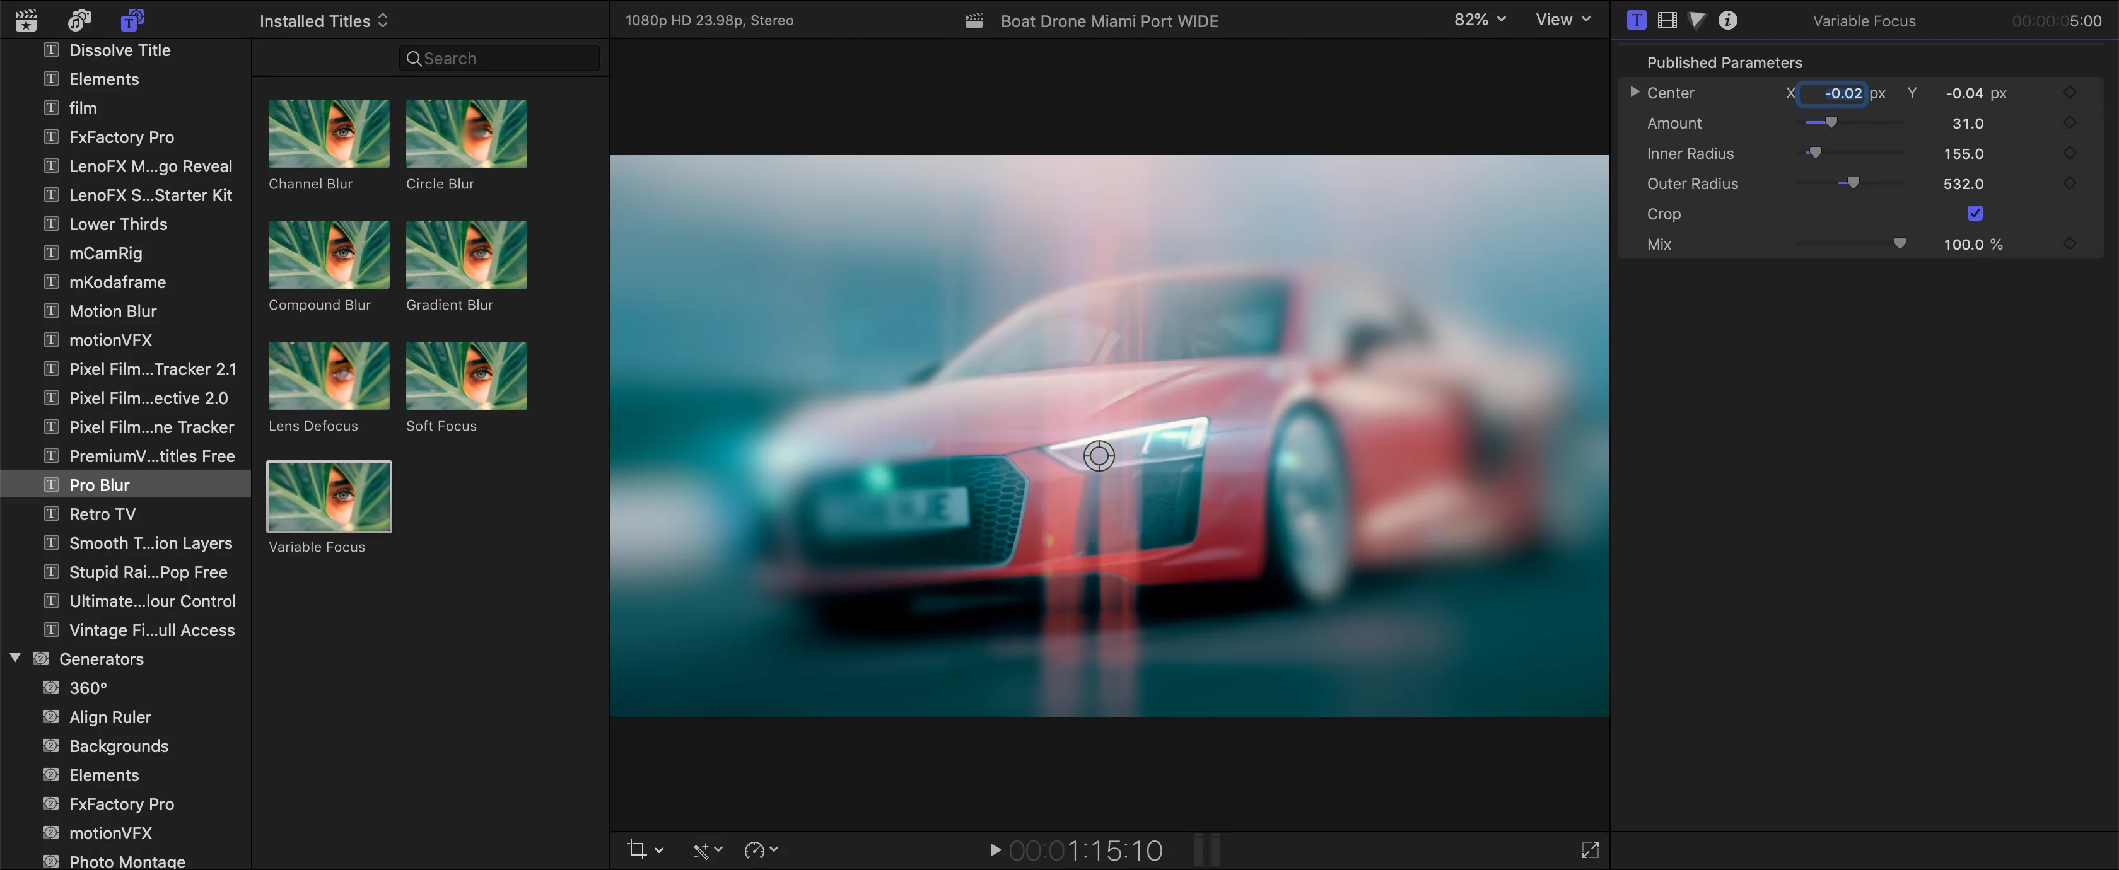Open the Video inspector filmstrip icon
Image resolution: width=2119 pixels, height=870 pixels.
coord(1667,21)
